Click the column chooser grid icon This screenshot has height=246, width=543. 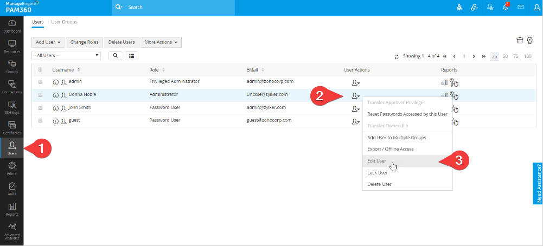click(131, 55)
